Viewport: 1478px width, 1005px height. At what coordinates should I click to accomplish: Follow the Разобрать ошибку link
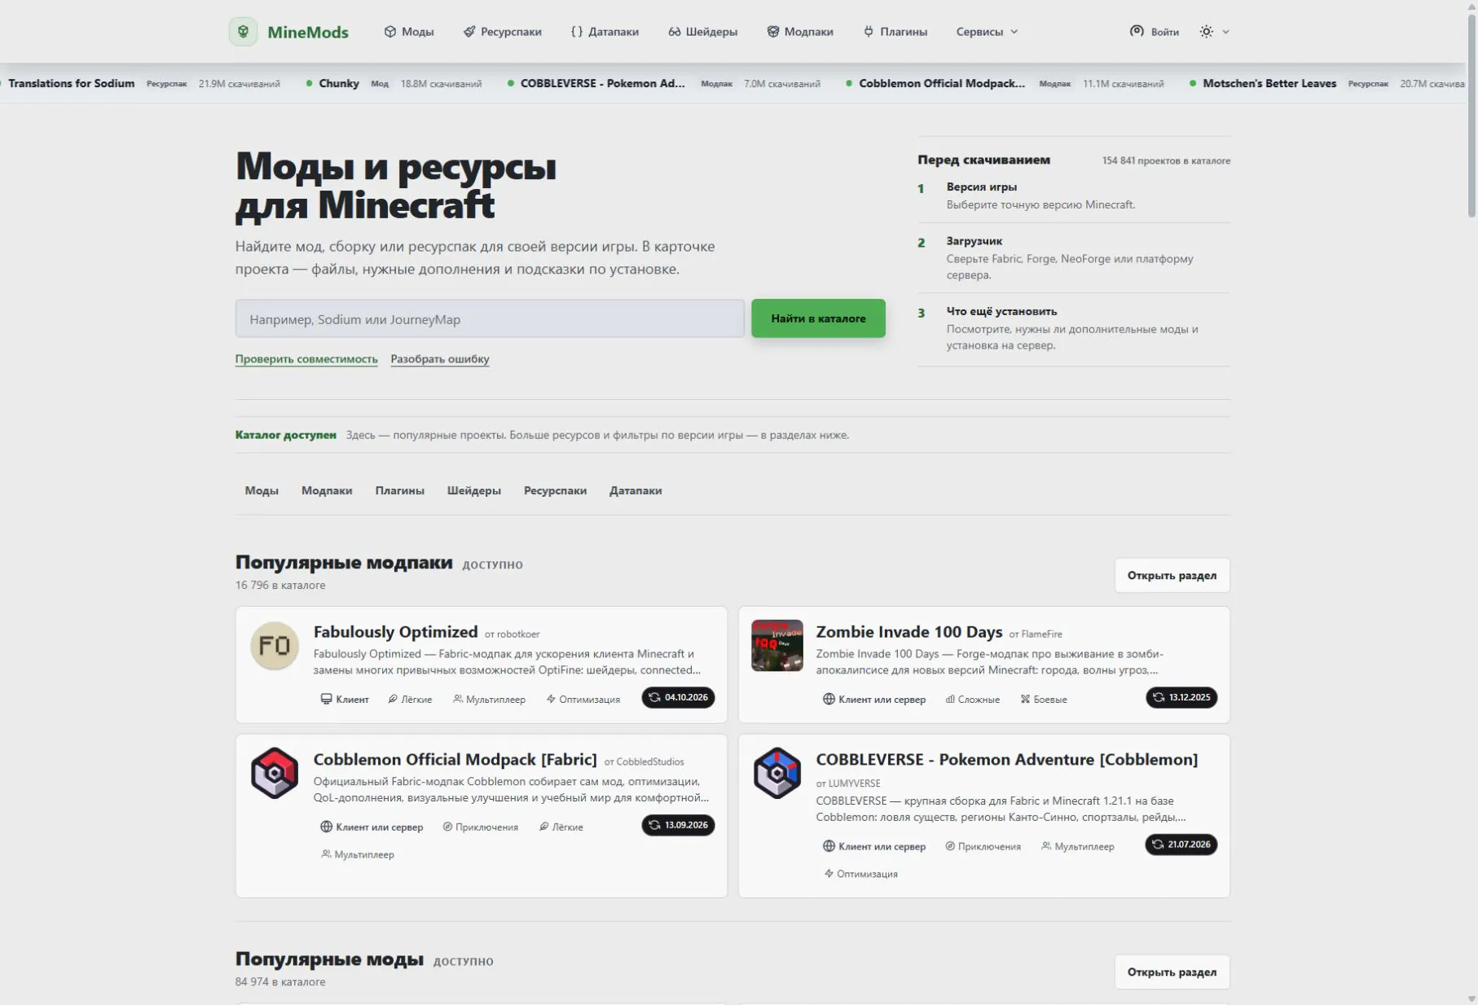pyautogui.click(x=440, y=358)
